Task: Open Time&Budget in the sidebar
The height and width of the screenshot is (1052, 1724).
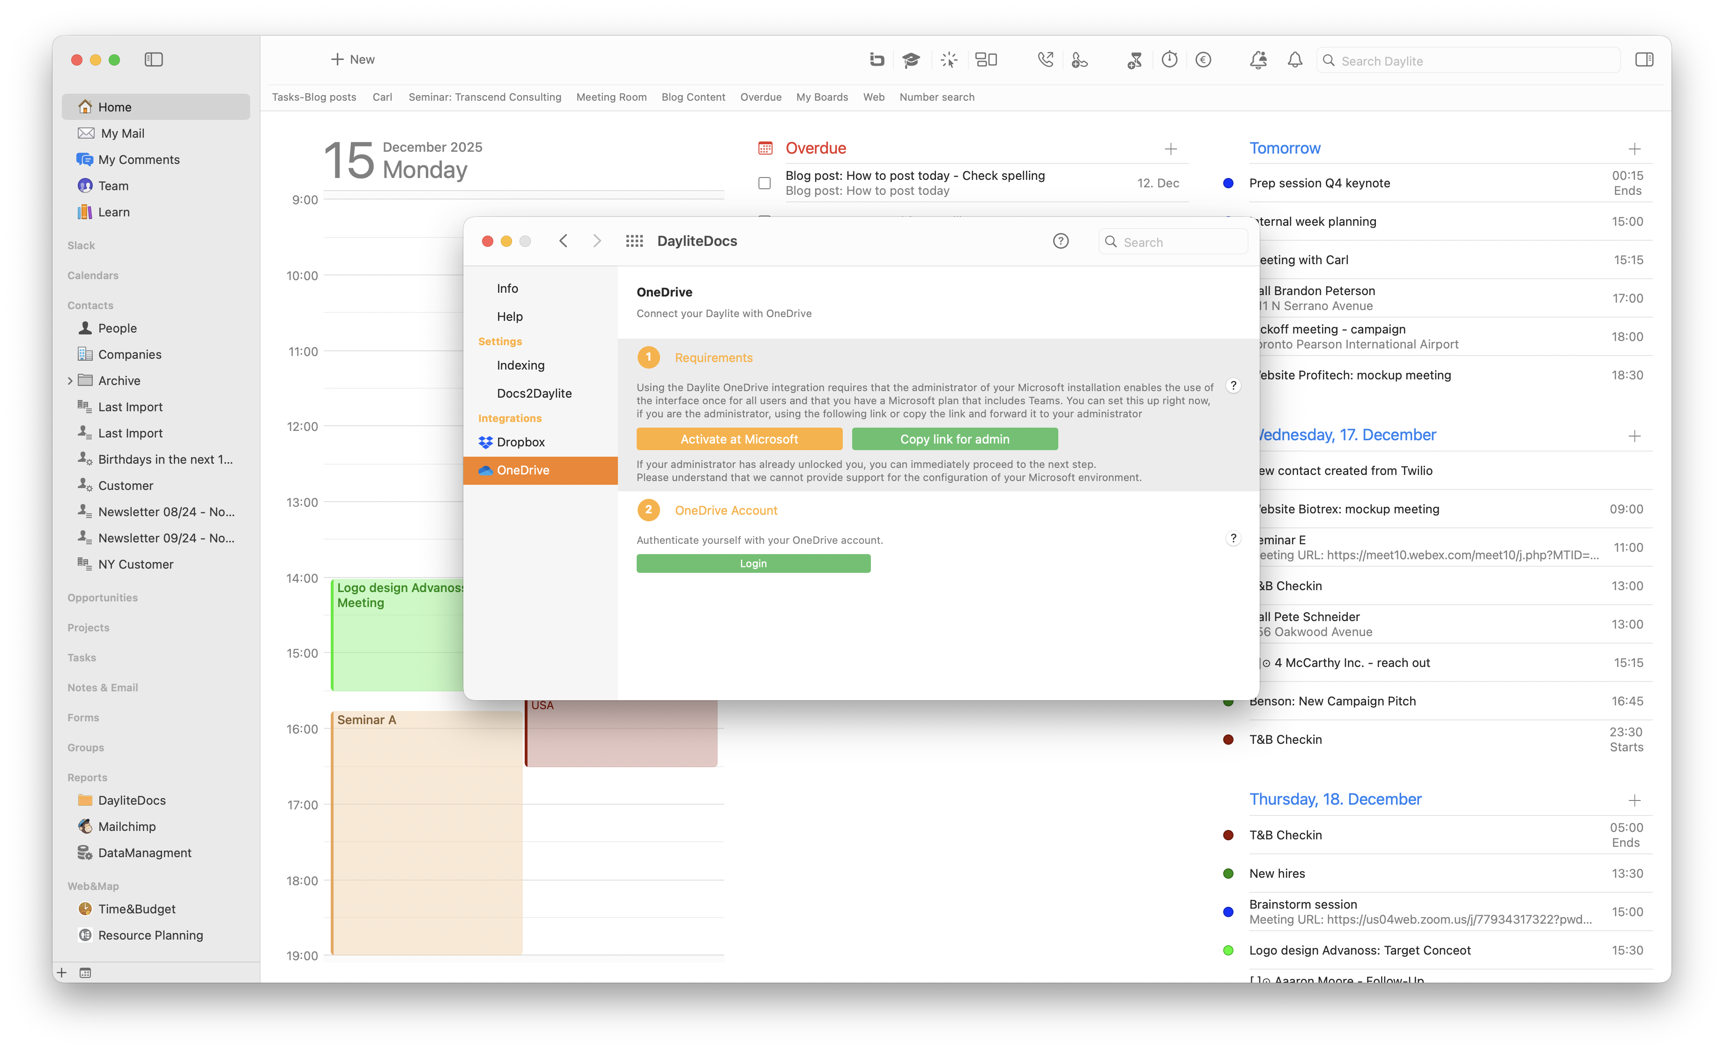Action: 156,909
